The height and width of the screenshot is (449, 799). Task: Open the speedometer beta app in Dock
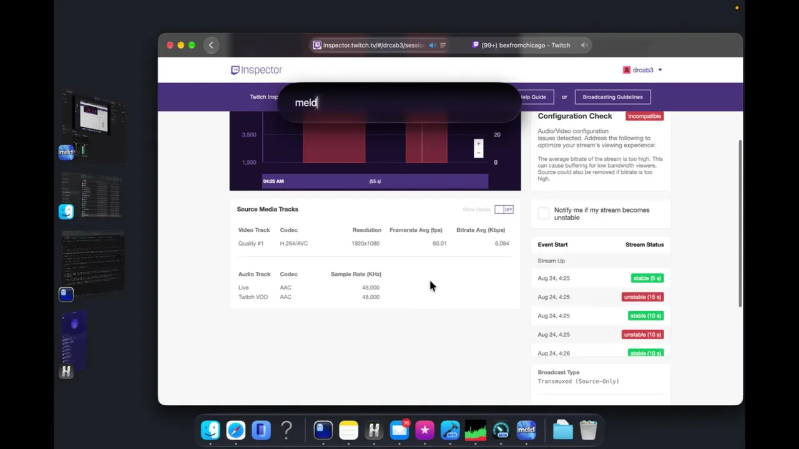[501, 430]
